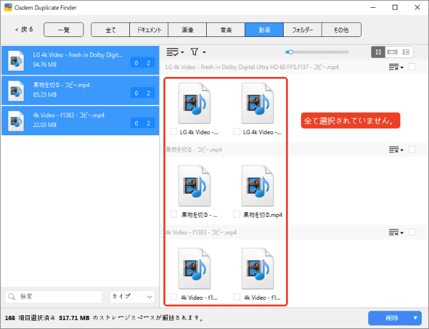Switch to grid thumbnail view

pos(378,52)
